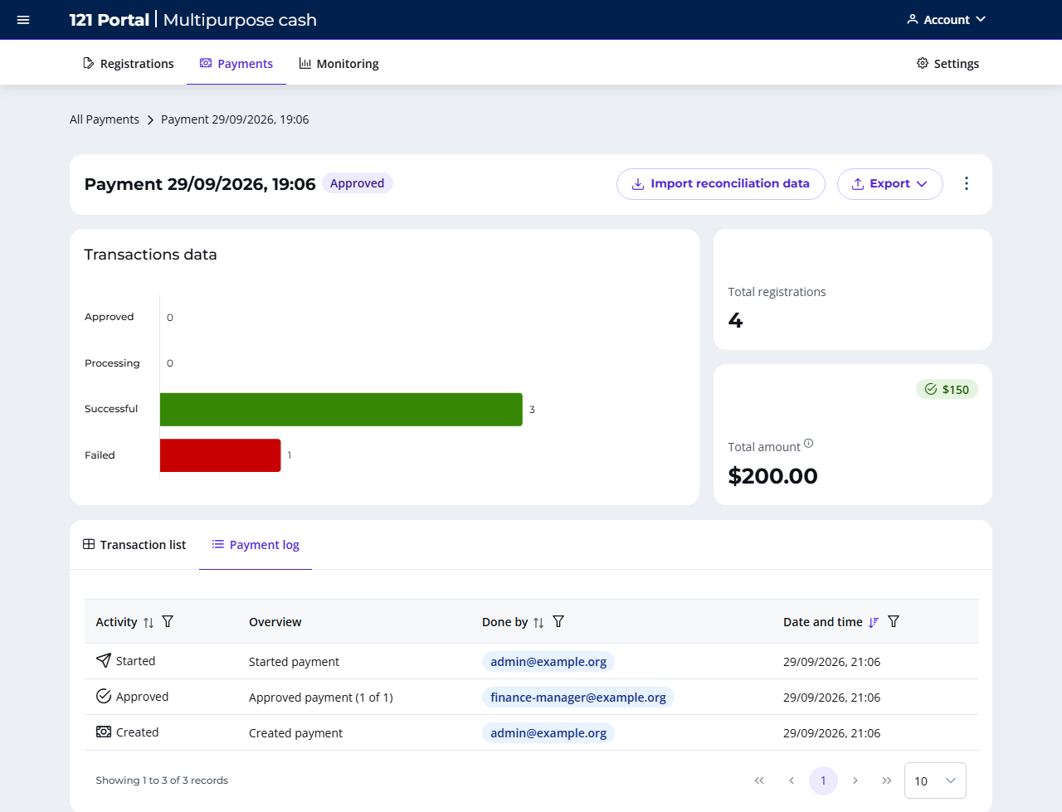Click the Created banknote icon
Image resolution: width=1062 pixels, height=812 pixels.
pos(104,732)
